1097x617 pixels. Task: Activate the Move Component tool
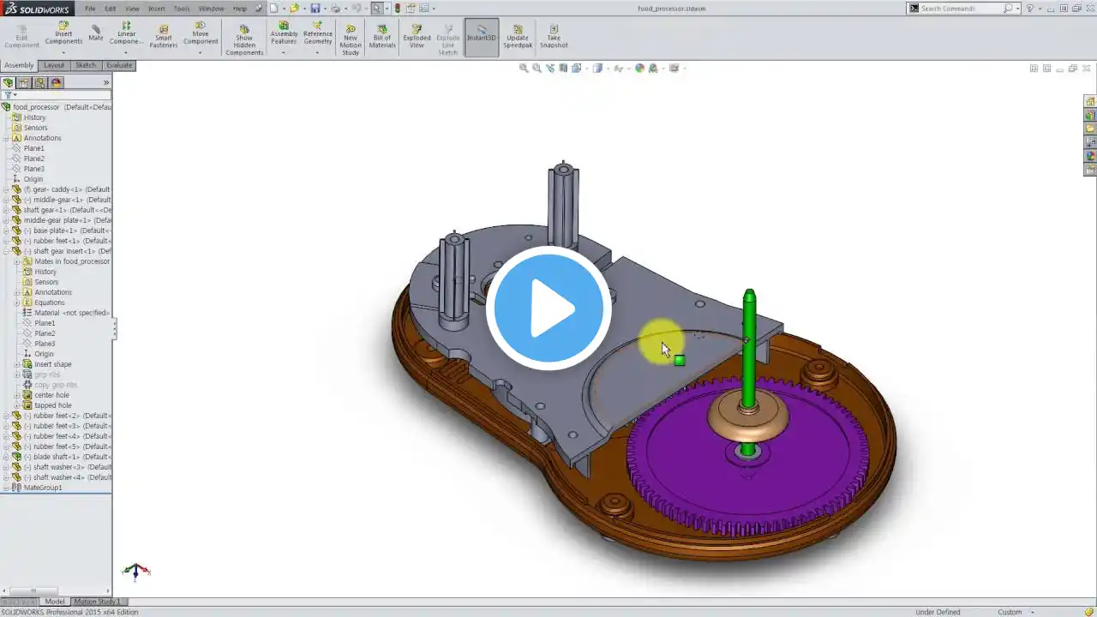coord(201,34)
